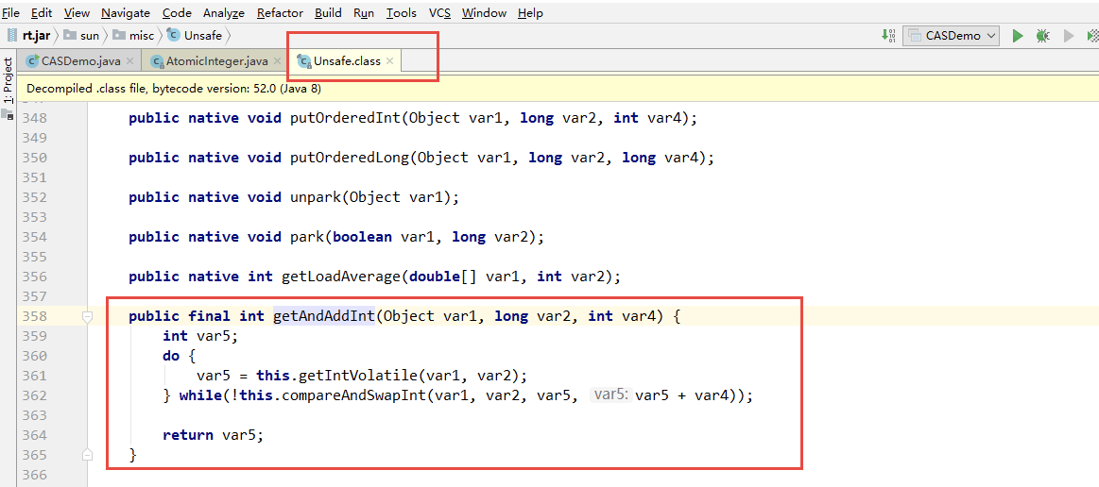Screen dimensions: 1099x487
Task: Click the 'return var5;' statement
Action: [213, 435]
